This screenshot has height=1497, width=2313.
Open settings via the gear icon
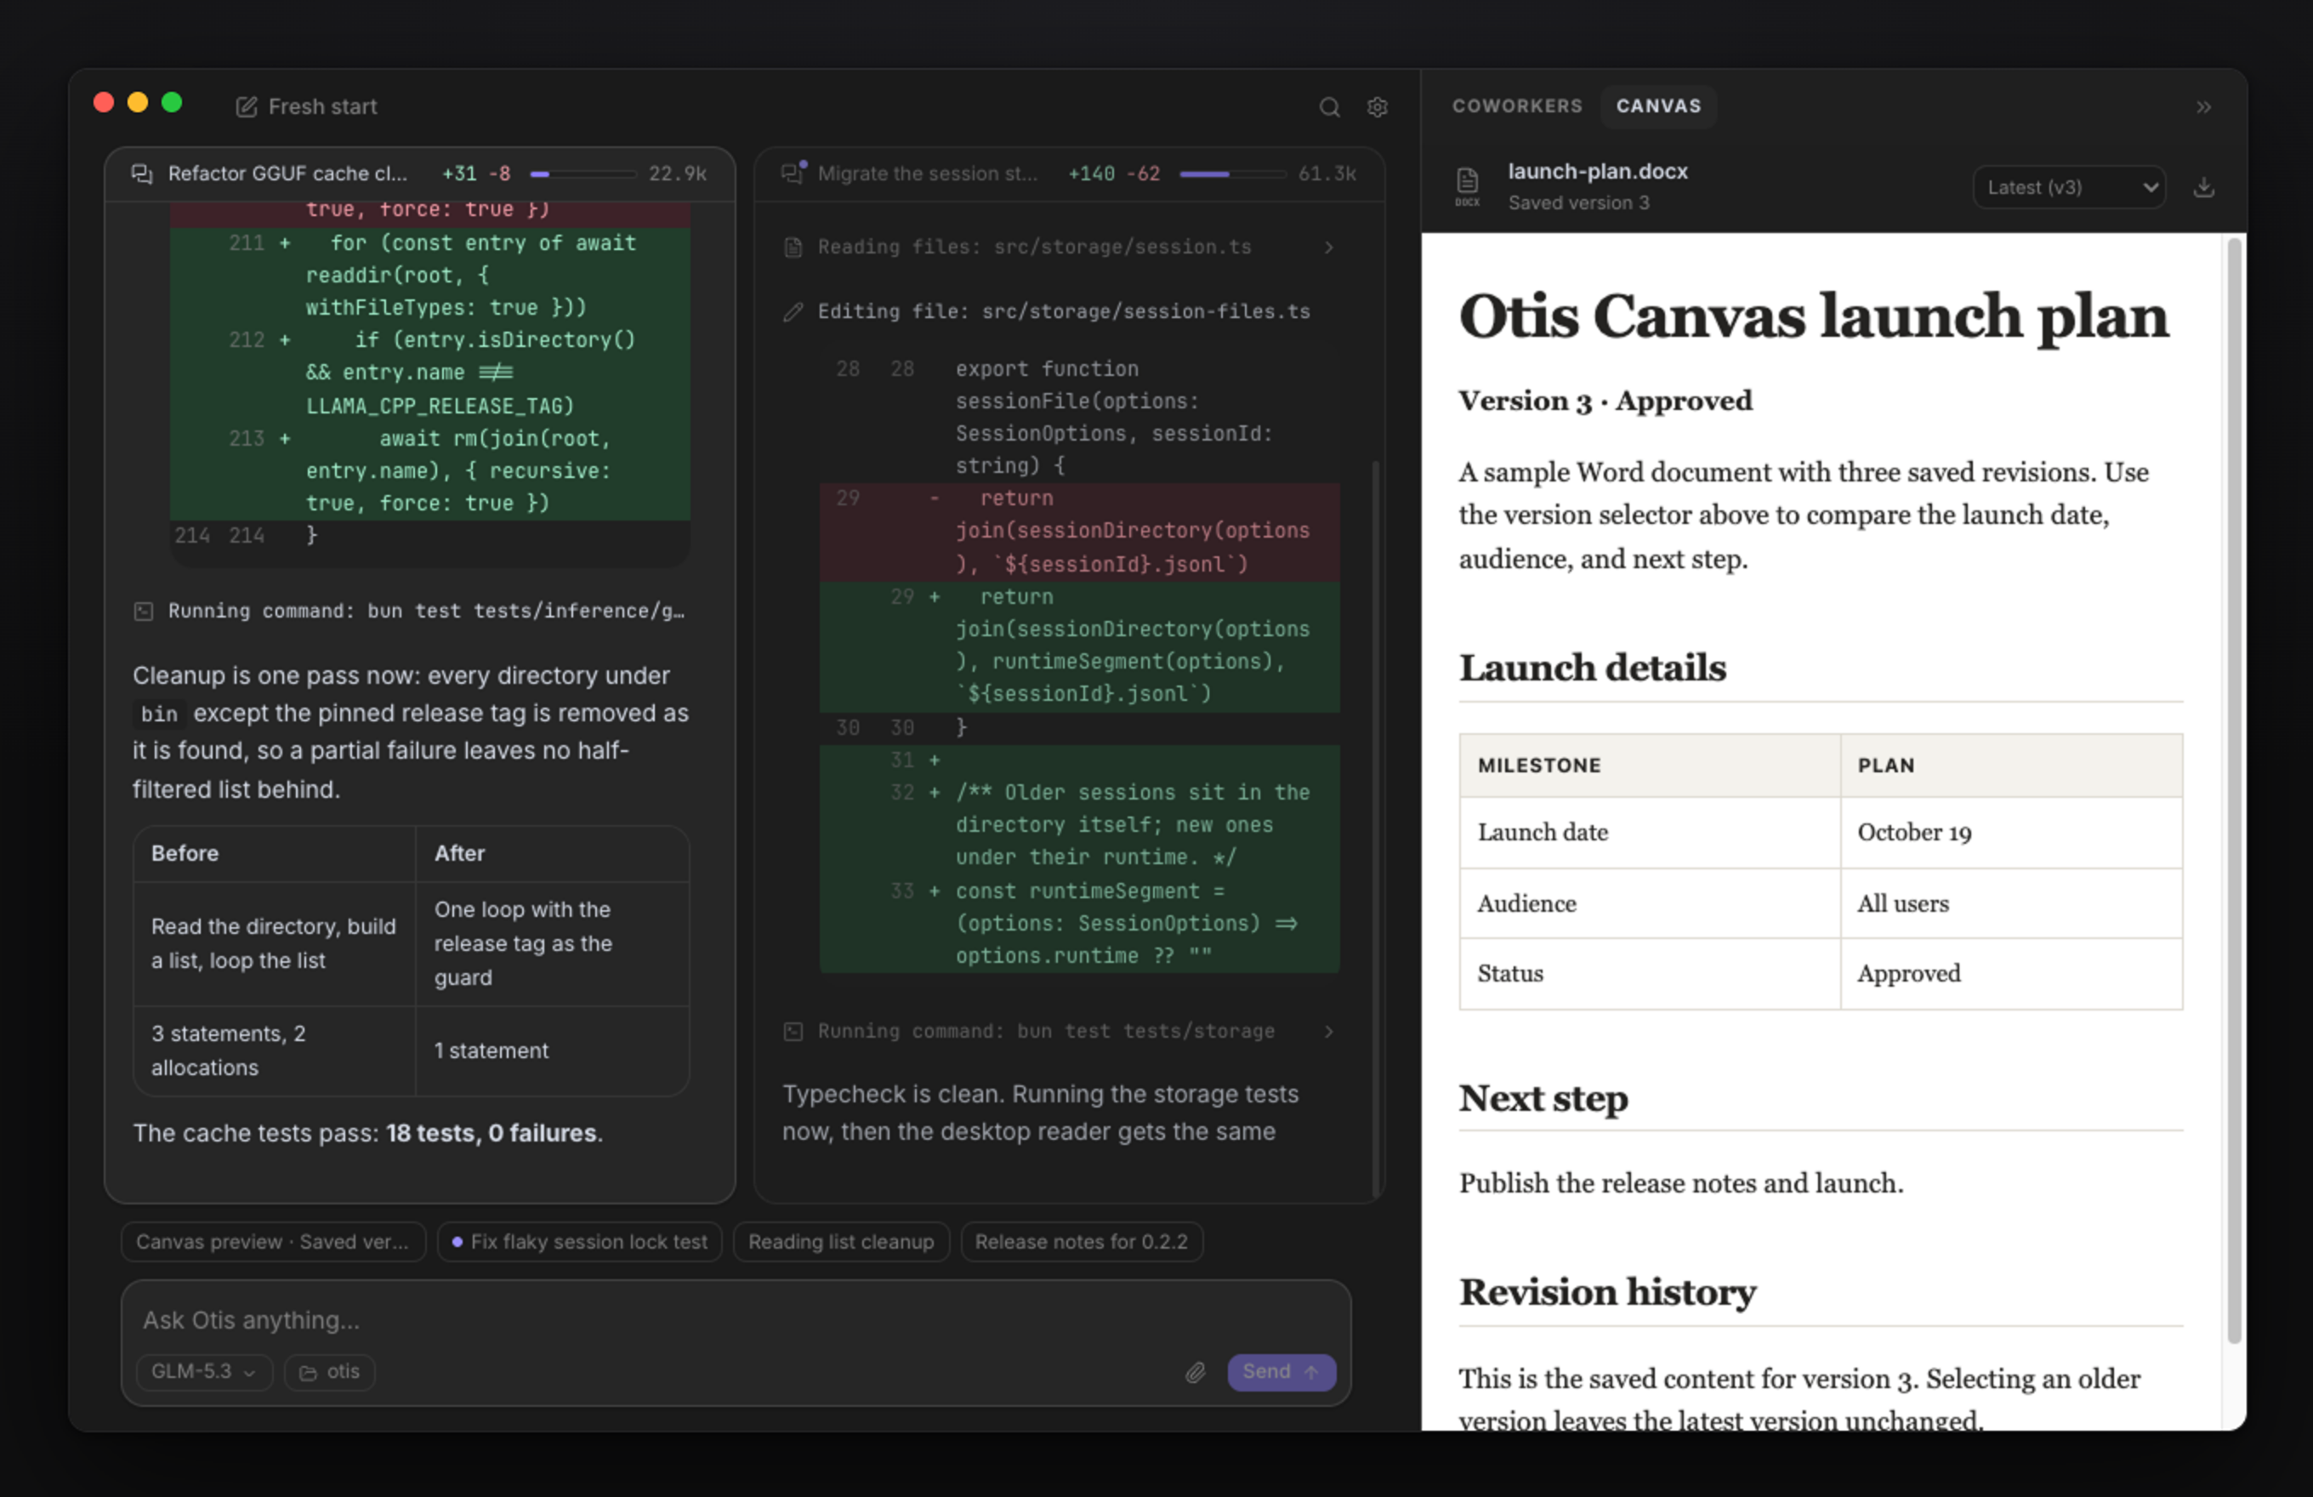tap(1377, 107)
